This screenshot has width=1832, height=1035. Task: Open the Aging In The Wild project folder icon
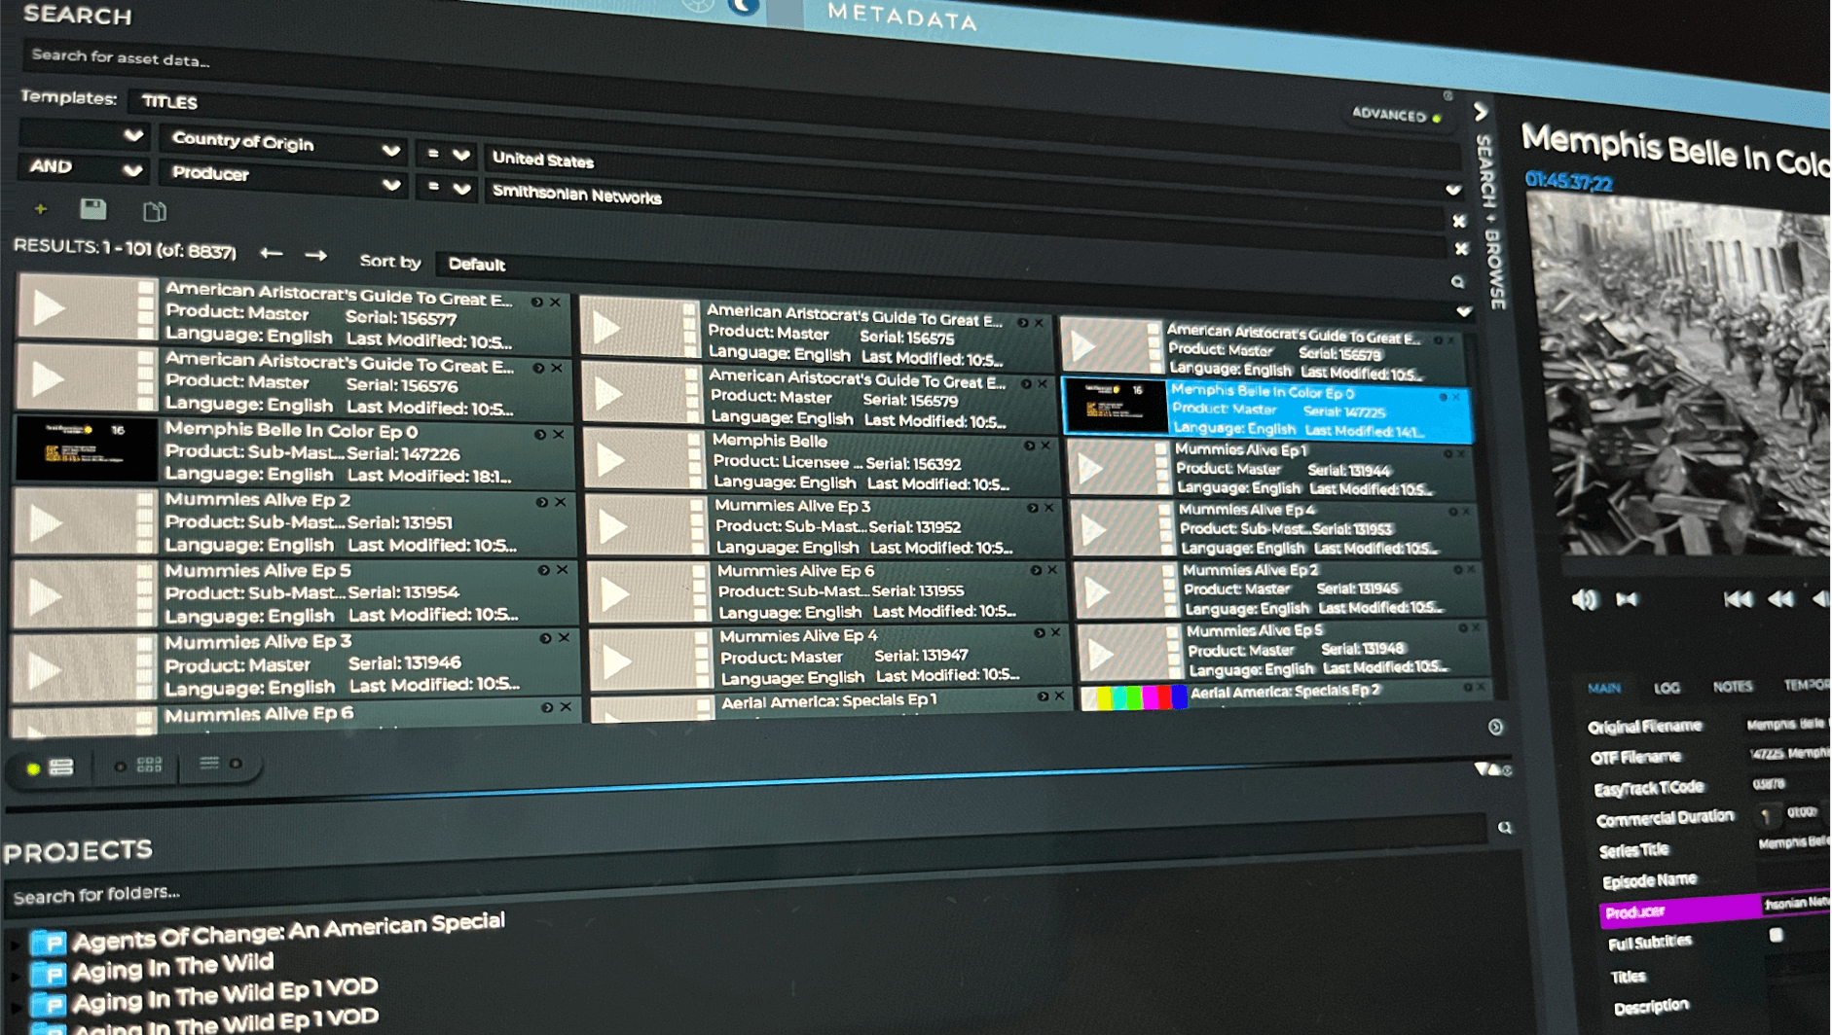[x=48, y=973]
